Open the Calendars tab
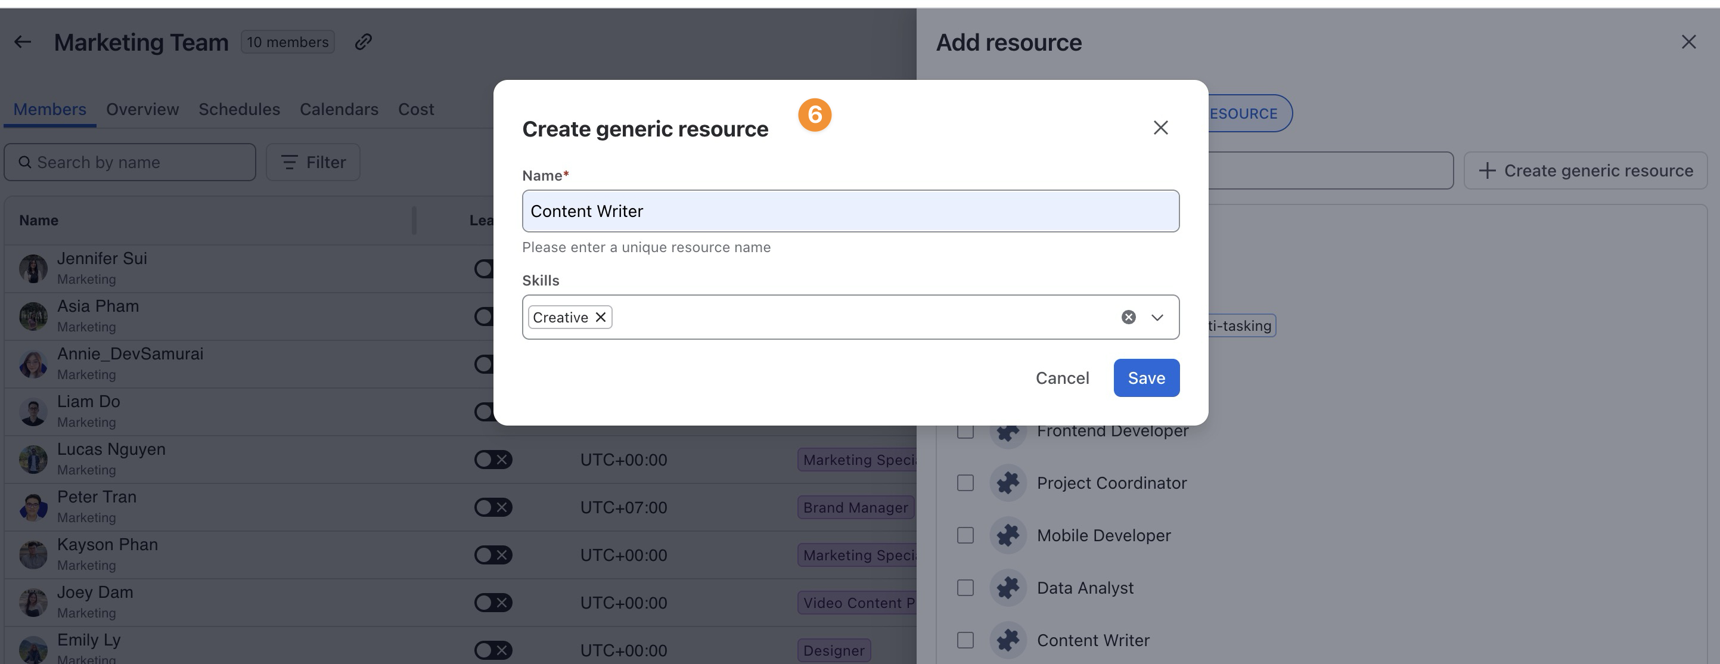The image size is (1720, 664). (339, 109)
